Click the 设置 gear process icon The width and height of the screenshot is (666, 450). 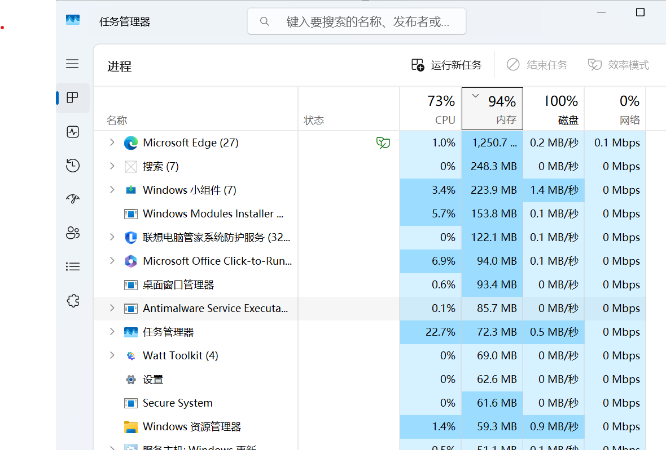pos(130,379)
